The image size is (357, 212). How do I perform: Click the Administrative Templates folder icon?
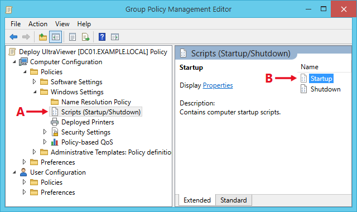tap(44, 152)
